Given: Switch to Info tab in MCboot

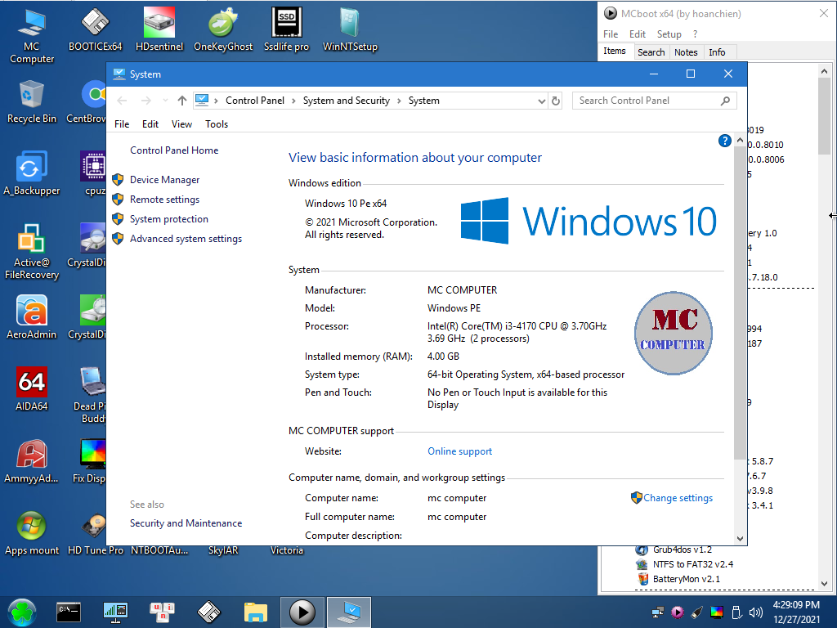Looking at the screenshot, I should coord(717,52).
